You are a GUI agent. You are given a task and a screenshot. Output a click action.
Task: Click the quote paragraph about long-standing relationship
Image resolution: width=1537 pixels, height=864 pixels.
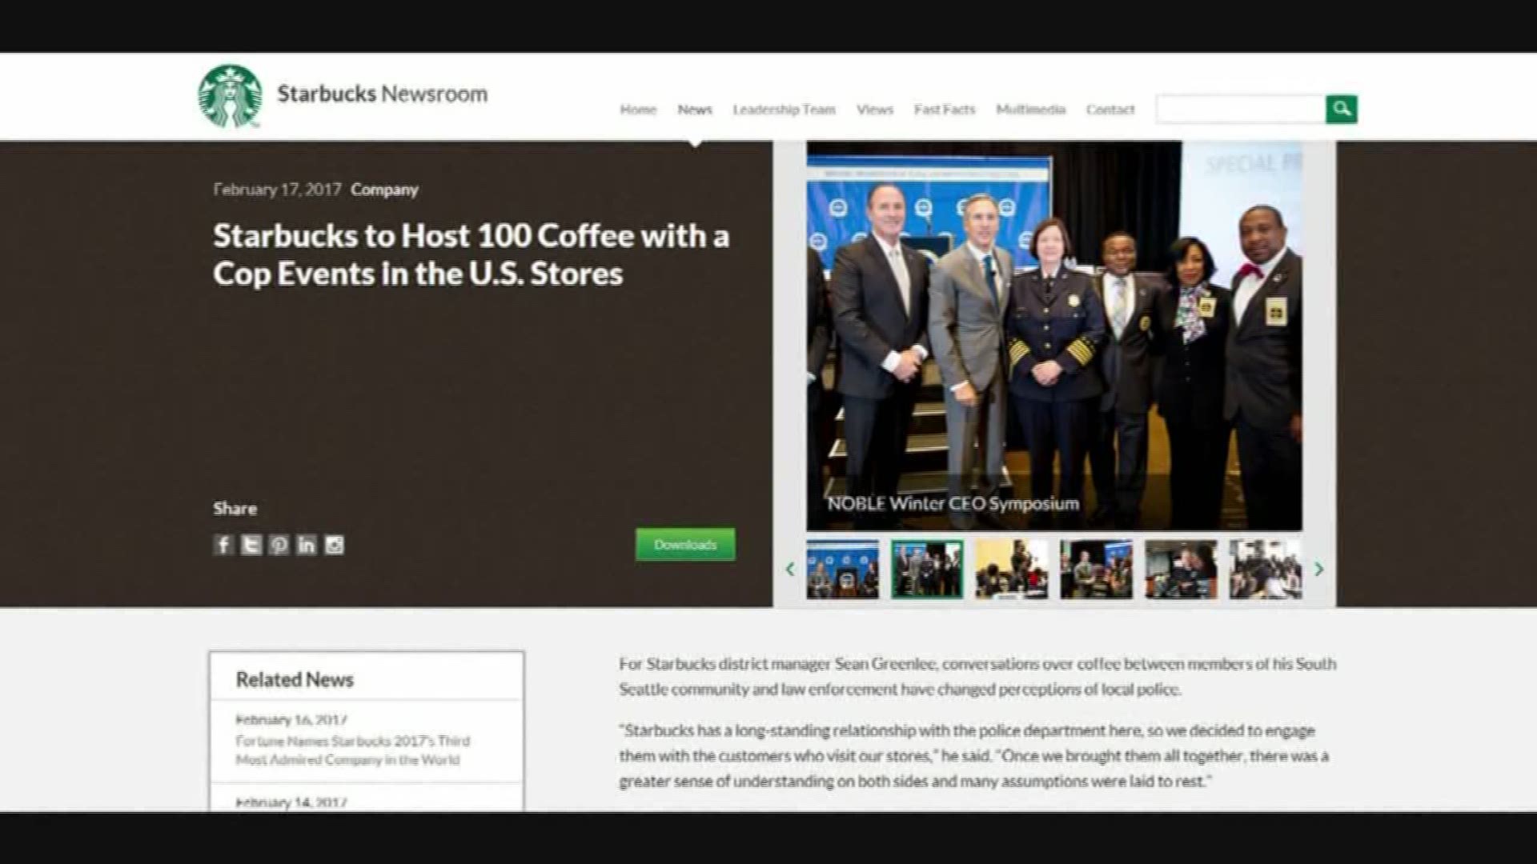click(x=974, y=755)
